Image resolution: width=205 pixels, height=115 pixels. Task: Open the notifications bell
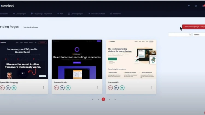(x=203, y=6)
